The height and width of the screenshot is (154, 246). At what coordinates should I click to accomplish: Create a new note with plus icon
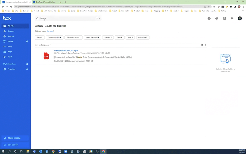tap(27, 41)
